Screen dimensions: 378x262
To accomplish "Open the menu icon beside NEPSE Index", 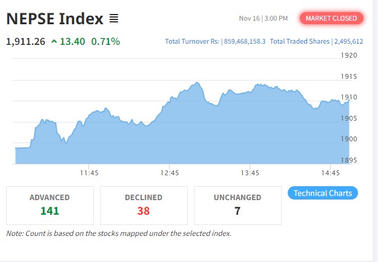I will 114,19.
